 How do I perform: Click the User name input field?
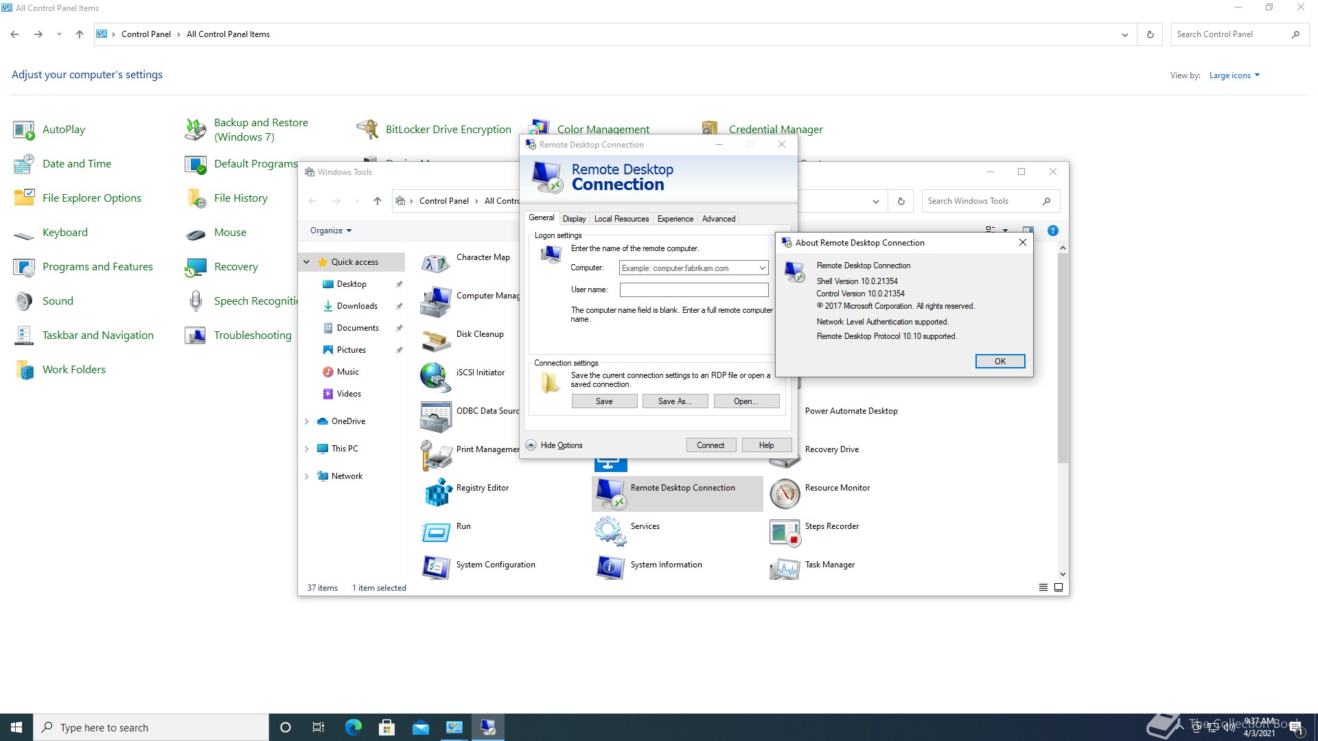(694, 290)
